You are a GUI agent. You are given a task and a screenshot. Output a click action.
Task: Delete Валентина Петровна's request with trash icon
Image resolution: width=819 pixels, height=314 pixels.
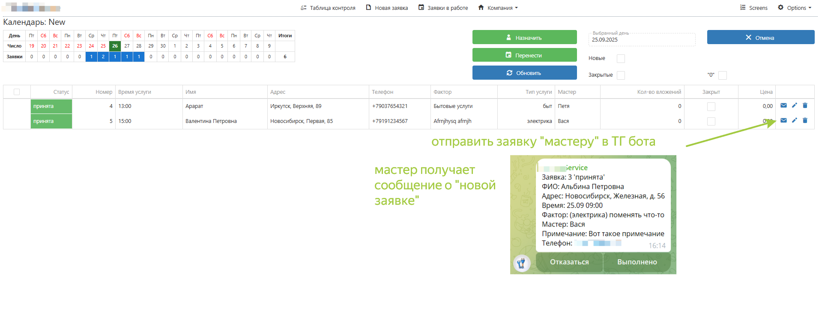(805, 120)
